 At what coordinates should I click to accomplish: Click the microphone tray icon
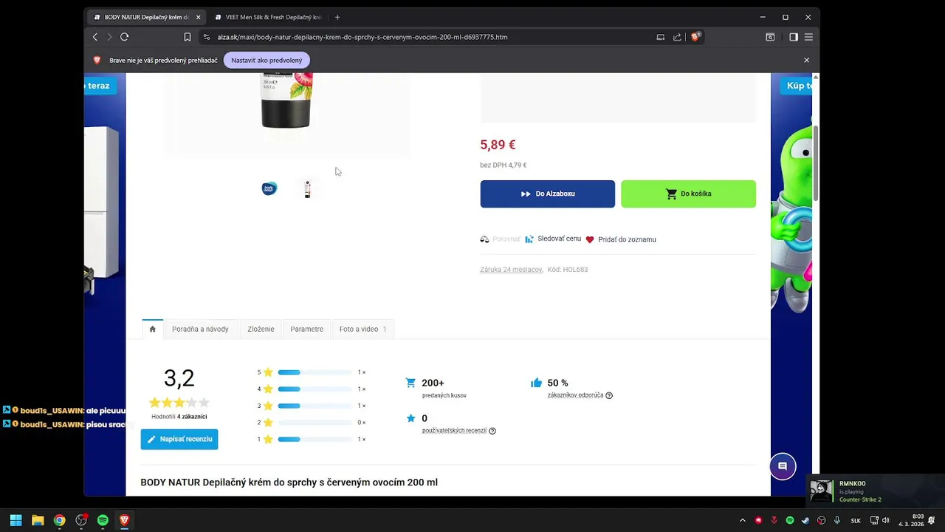click(836, 520)
